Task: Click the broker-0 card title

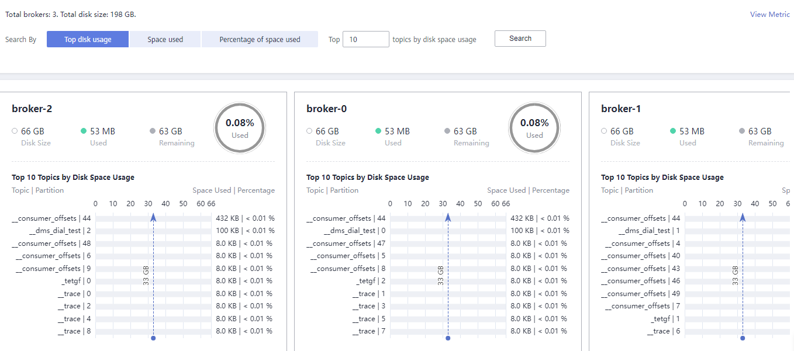Action: [327, 109]
